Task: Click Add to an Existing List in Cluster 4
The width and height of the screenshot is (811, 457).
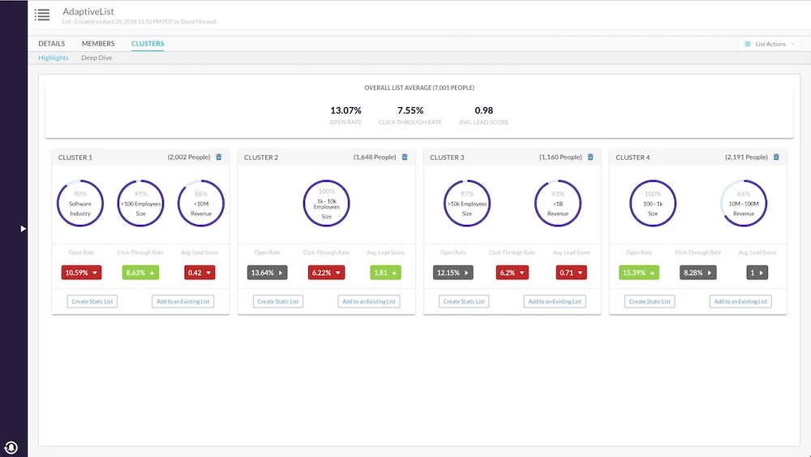Action: pyautogui.click(x=740, y=301)
